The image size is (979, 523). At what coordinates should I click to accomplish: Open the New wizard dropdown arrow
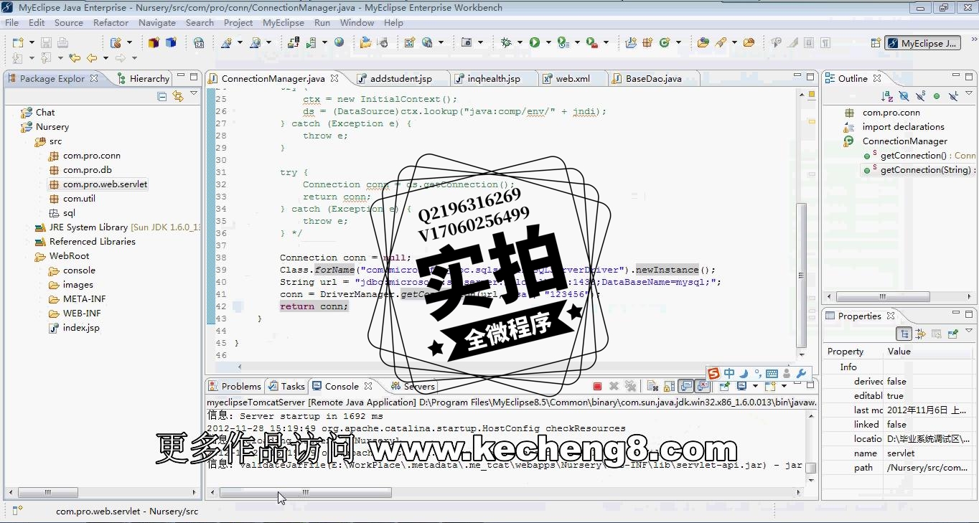(30, 43)
